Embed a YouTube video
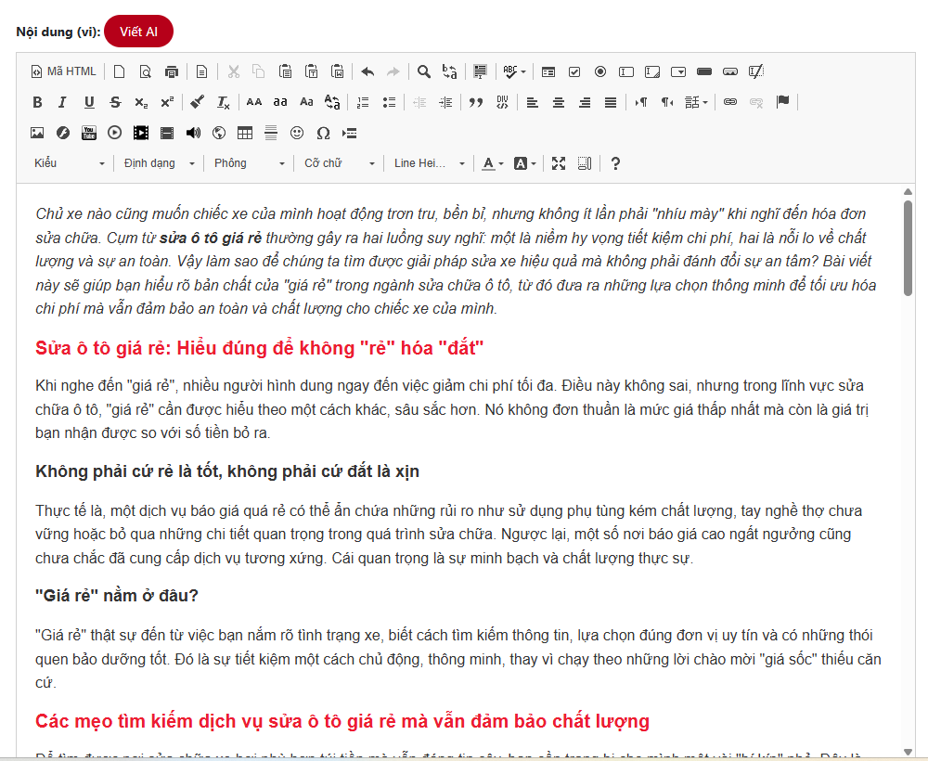This screenshot has height=761, width=928. point(89,133)
